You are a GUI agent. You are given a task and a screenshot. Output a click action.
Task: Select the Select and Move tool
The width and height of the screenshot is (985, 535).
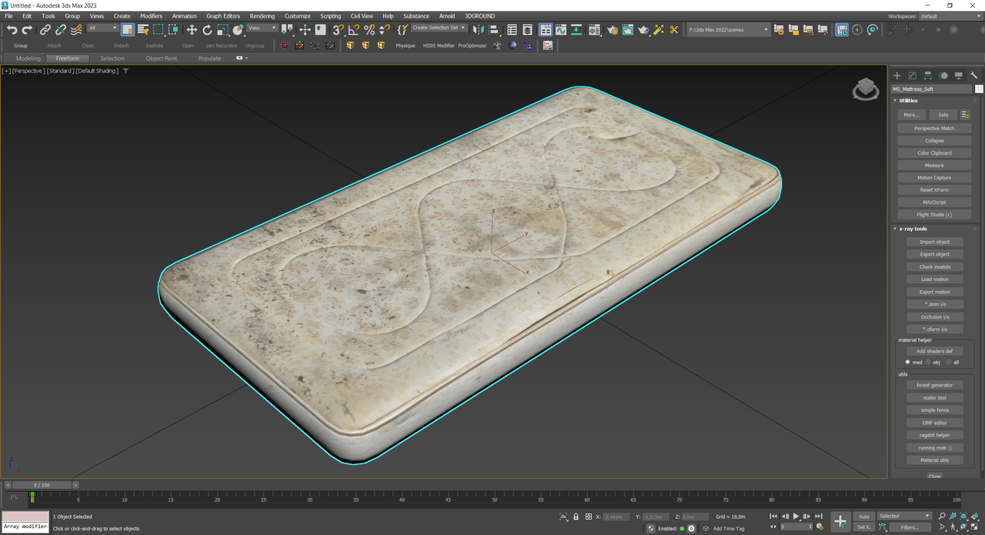(192, 29)
